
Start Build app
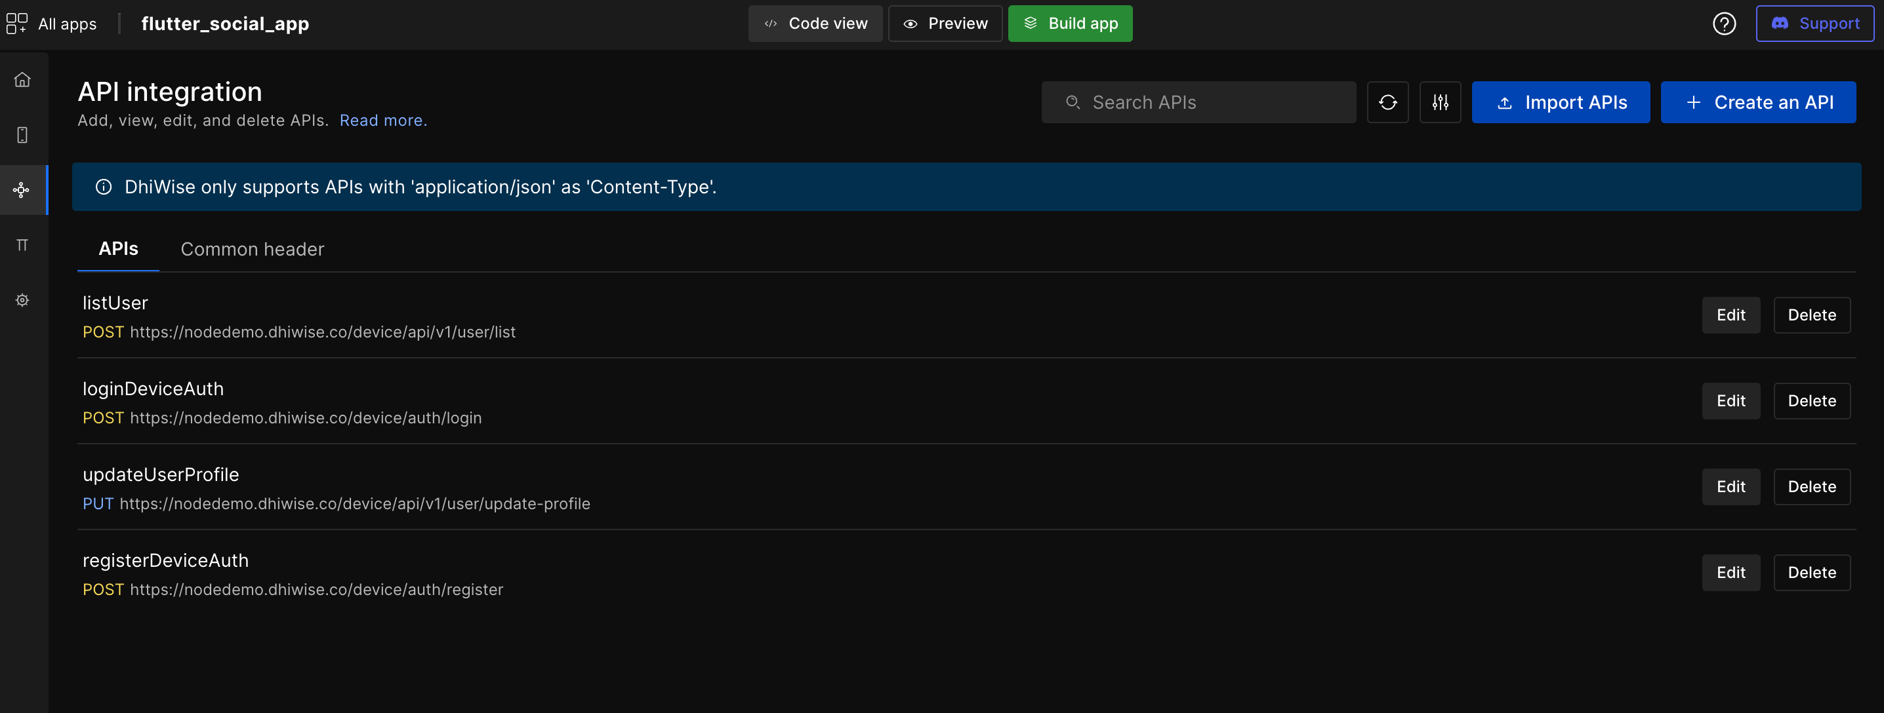(x=1070, y=24)
